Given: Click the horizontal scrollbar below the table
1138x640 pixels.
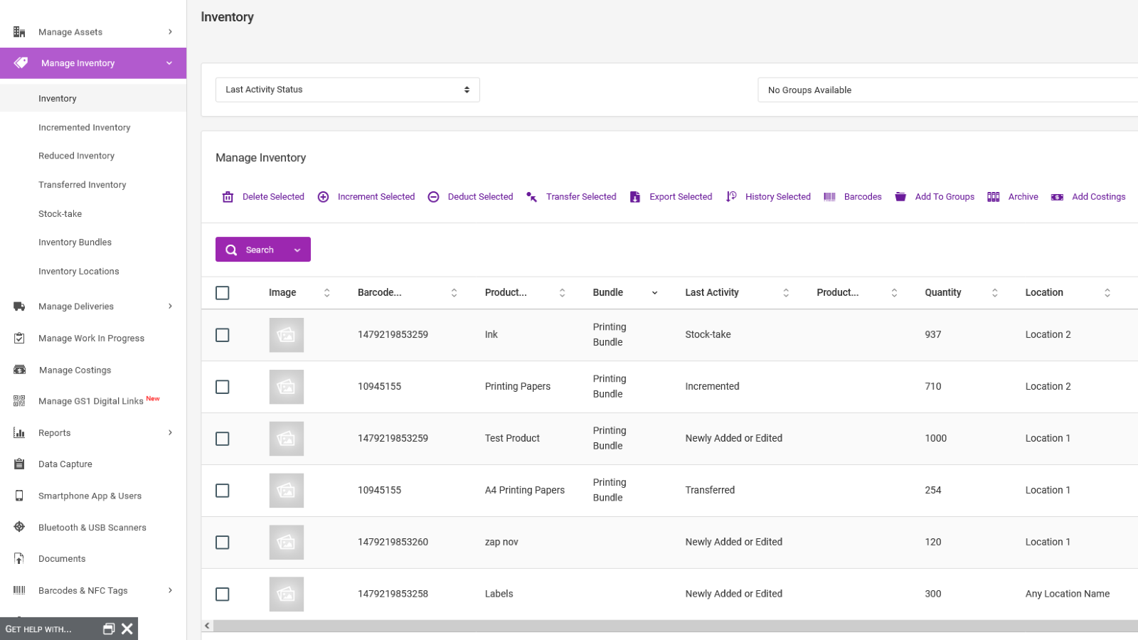Looking at the screenshot, I should tap(676, 626).
